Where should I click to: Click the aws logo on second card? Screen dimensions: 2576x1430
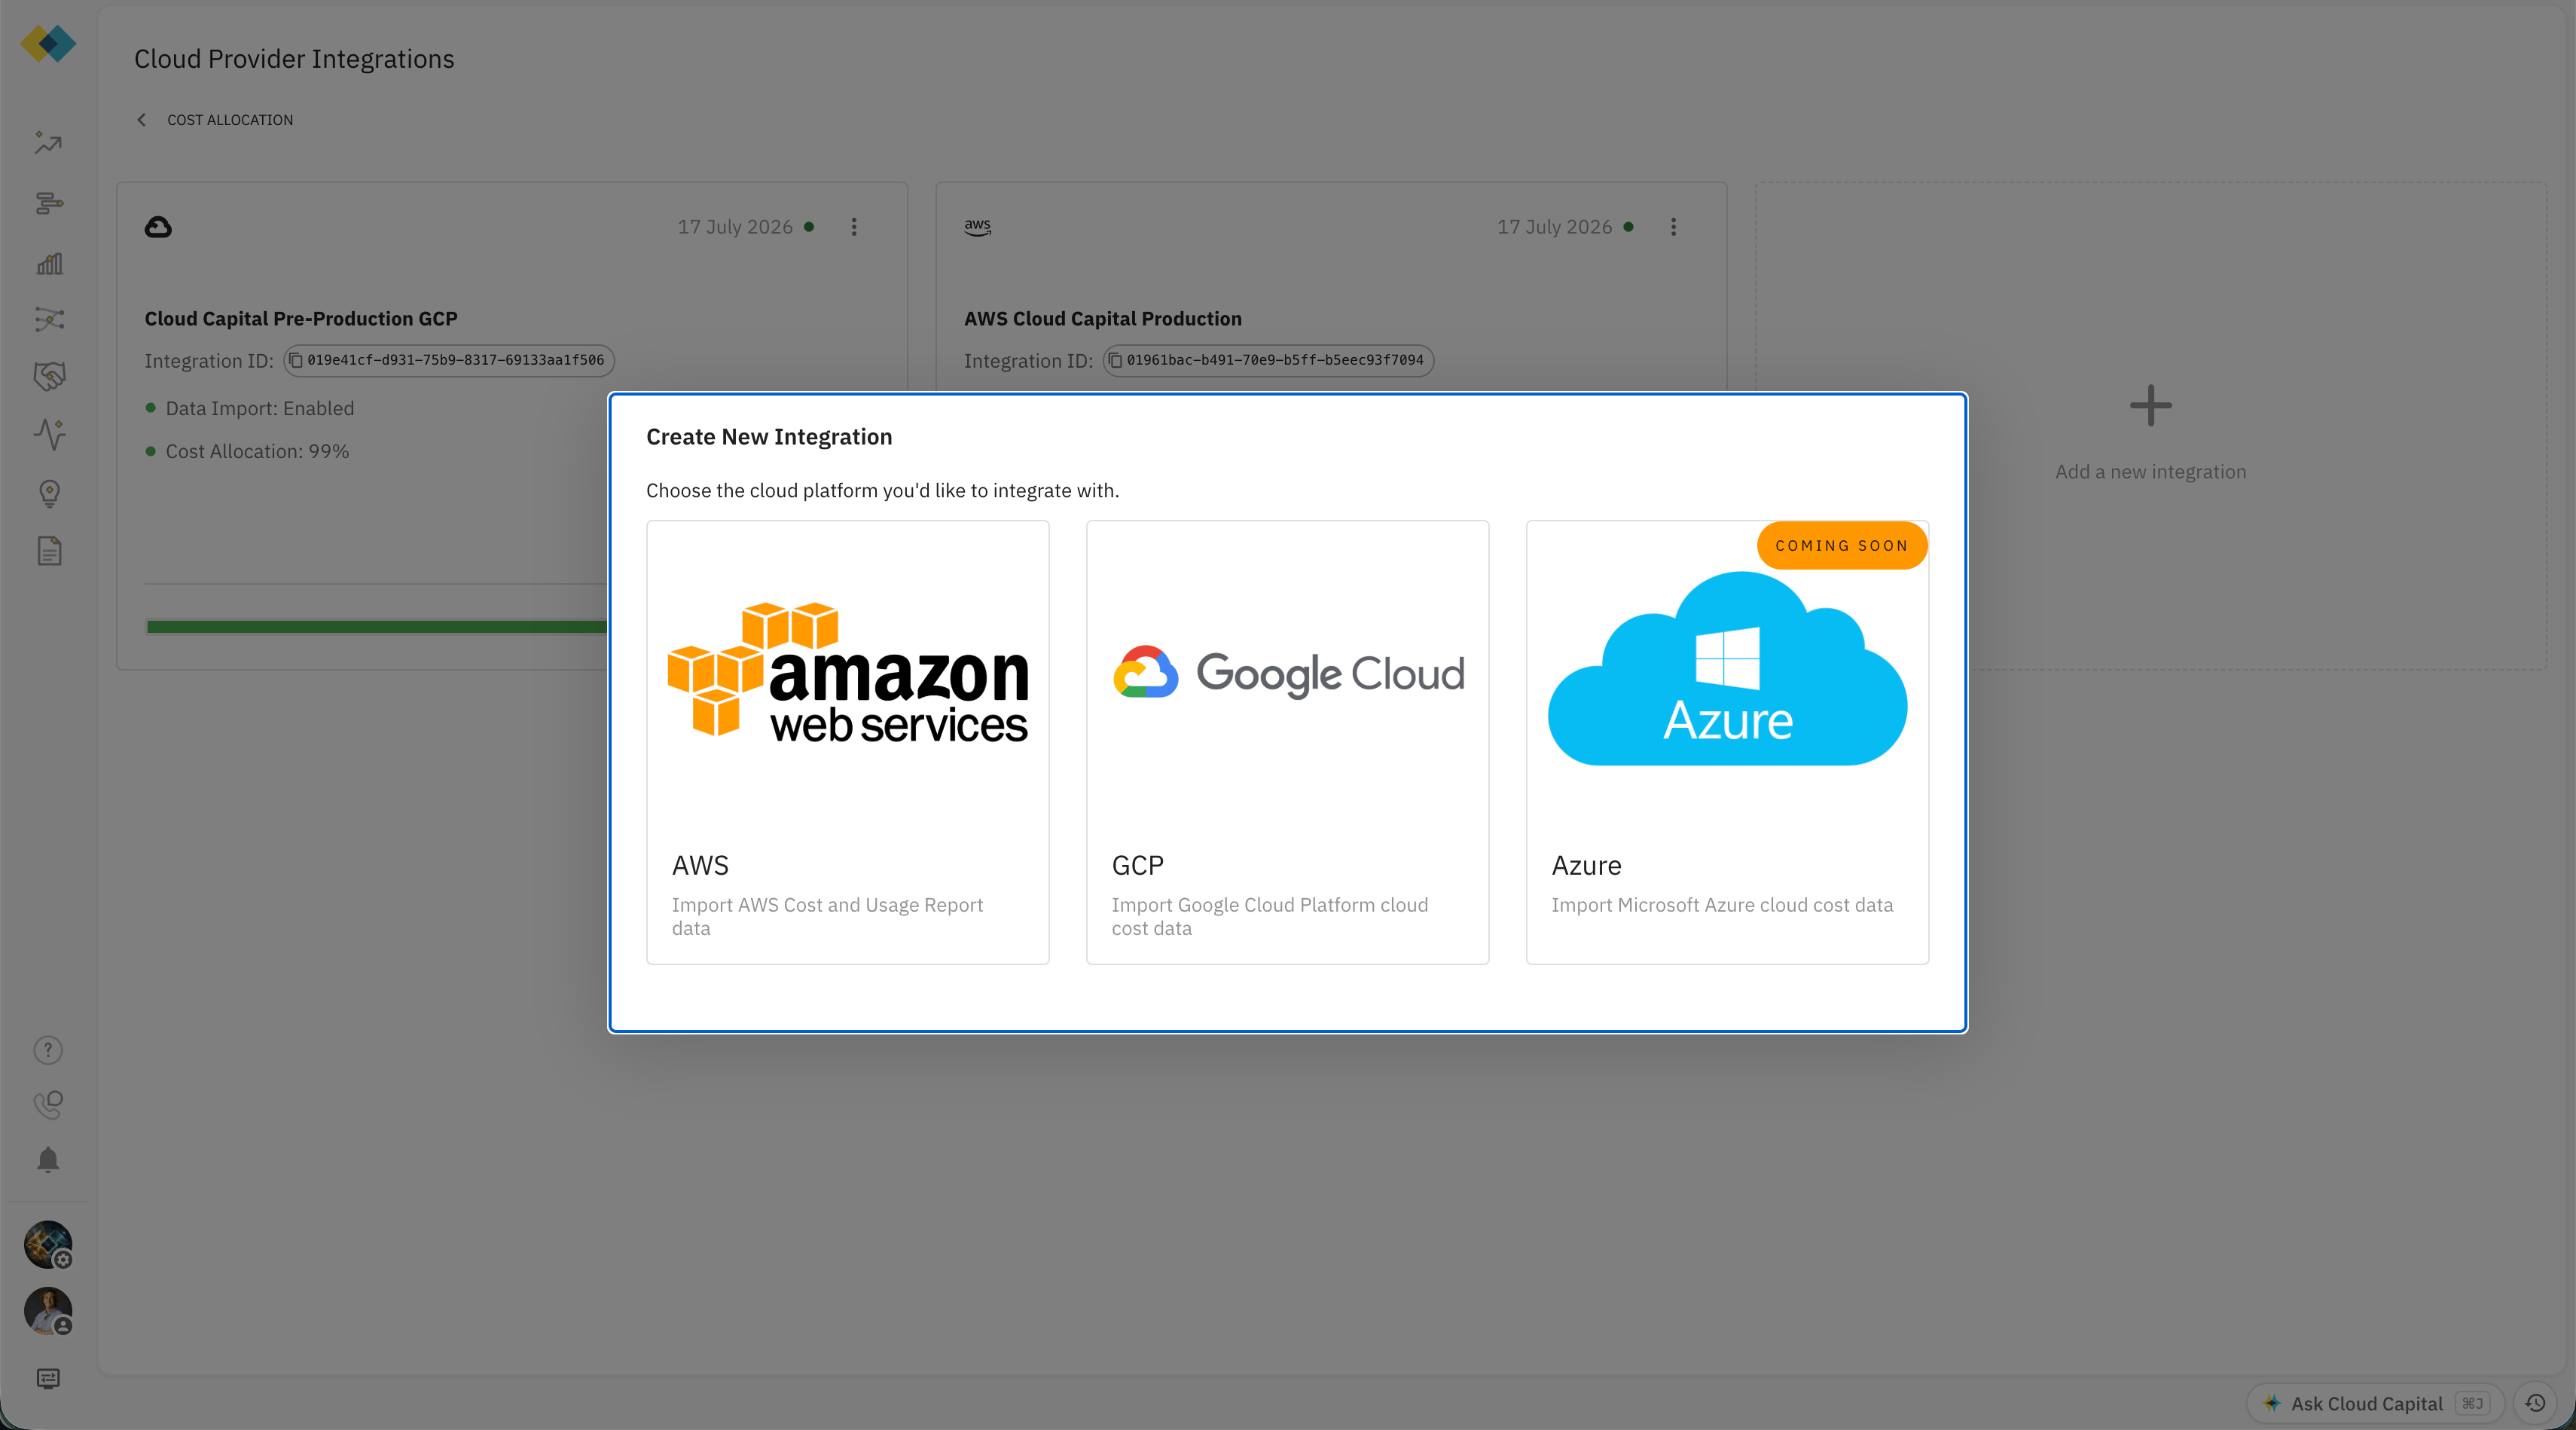click(x=977, y=227)
